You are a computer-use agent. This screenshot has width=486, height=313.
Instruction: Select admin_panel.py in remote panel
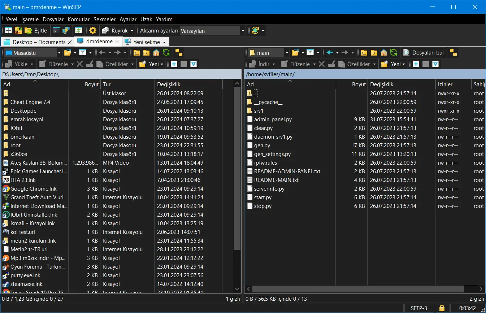[x=273, y=119]
